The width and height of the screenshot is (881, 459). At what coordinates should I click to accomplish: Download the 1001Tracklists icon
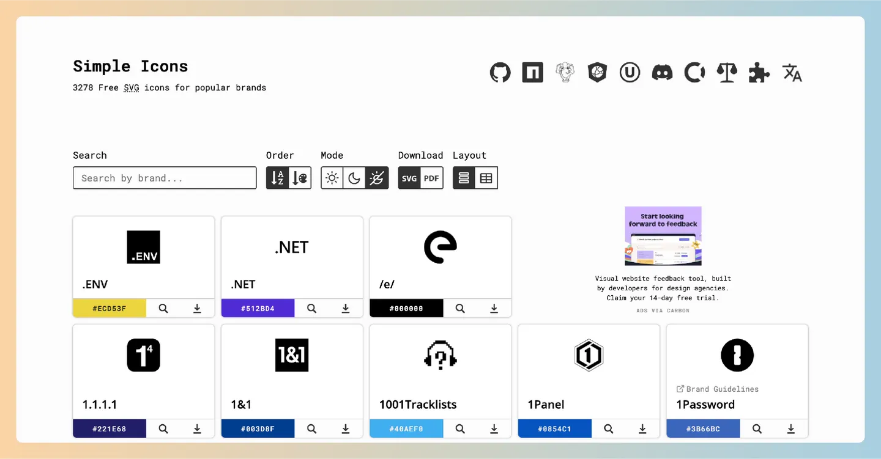[494, 429]
